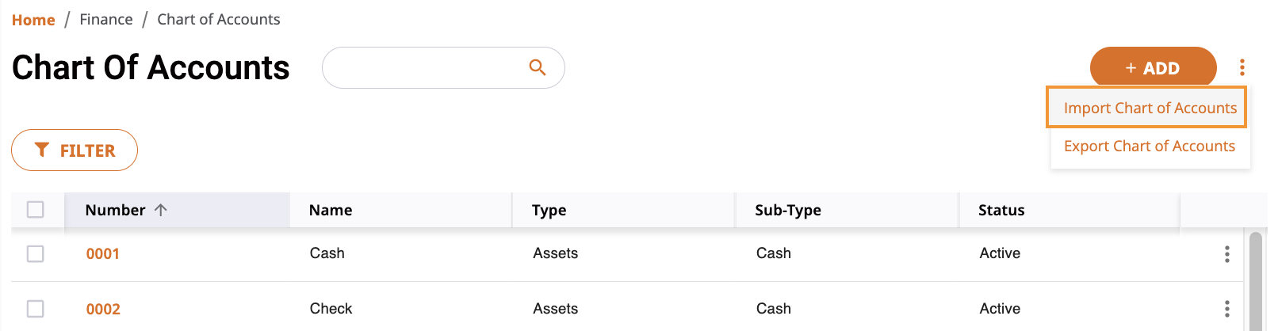The width and height of the screenshot is (1278, 331).
Task: Select Export Chart of Accounts
Action: [x=1150, y=146]
